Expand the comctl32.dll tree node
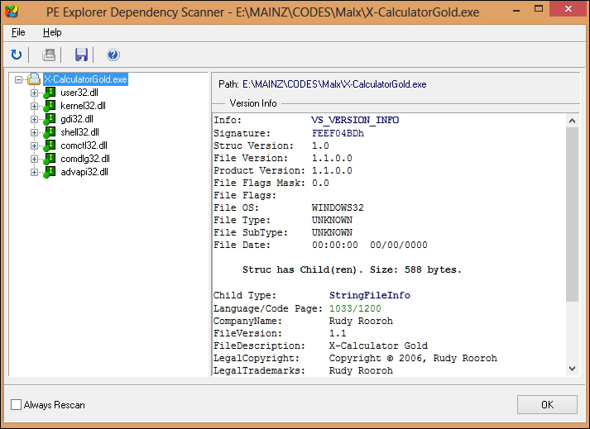The image size is (590, 429). (x=34, y=145)
